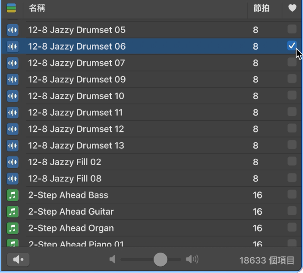Favorite 2-Step Ahead Guitar loop
Screen dimensions: 303x273
tap(292, 210)
